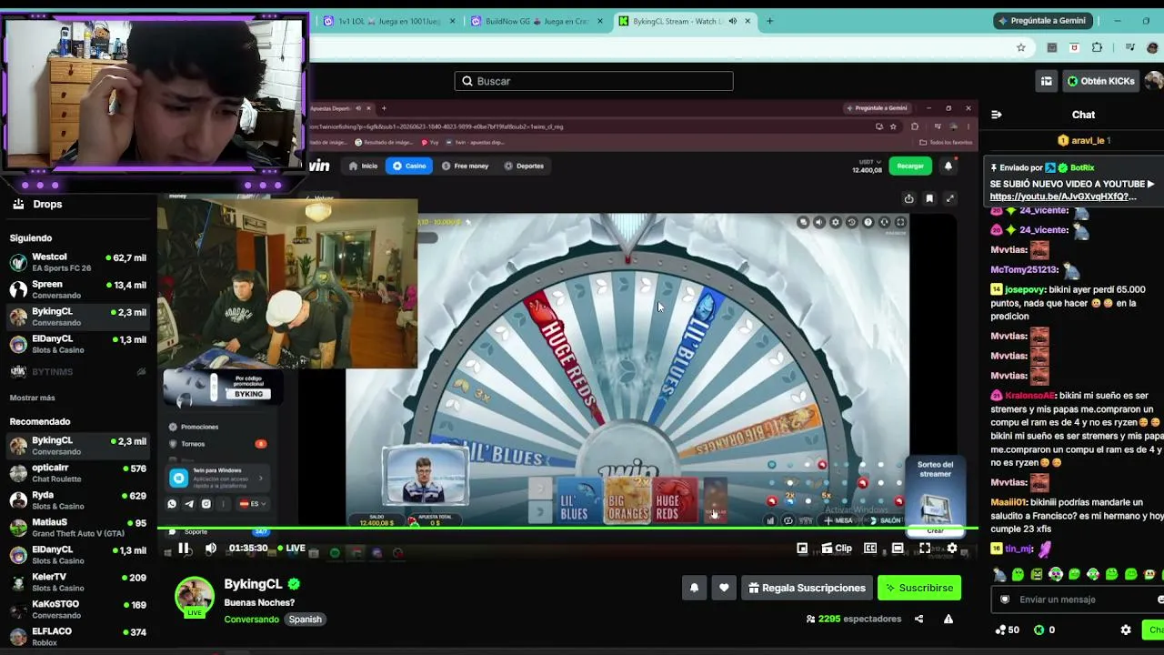The image size is (1164, 655).
Task: Open the BotRix YouTube link
Action: pos(1063,196)
